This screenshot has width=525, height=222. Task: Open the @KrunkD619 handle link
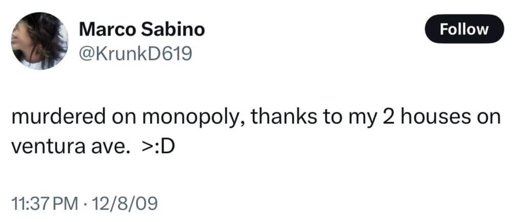(x=135, y=53)
